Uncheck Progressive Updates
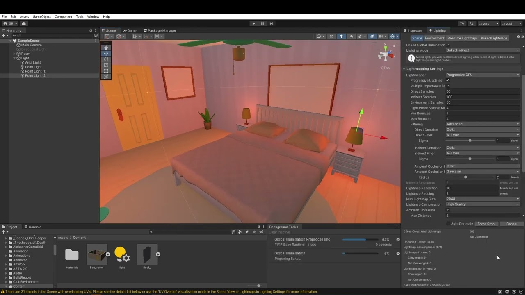Viewport: 525px width, 295px height. (447, 81)
